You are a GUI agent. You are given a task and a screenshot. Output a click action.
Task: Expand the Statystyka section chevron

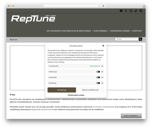pyautogui.click(x=102, y=77)
